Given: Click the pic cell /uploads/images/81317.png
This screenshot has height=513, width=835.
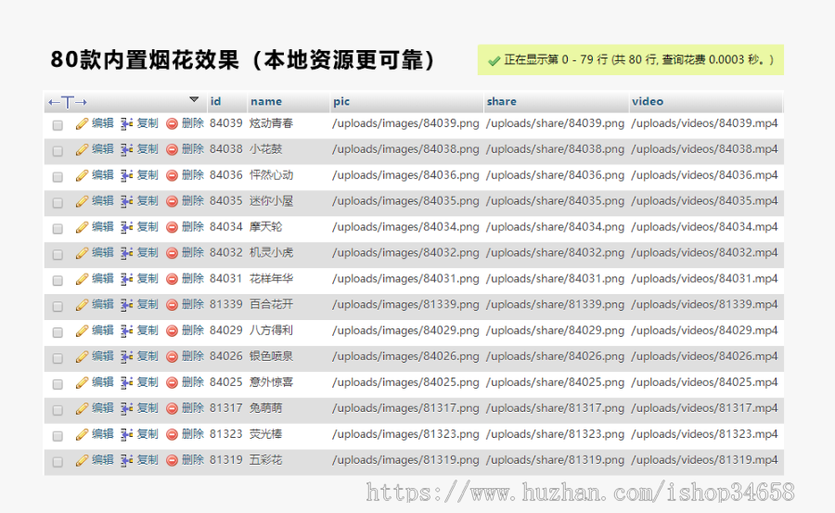Looking at the screenshot, I should point(405,408).
